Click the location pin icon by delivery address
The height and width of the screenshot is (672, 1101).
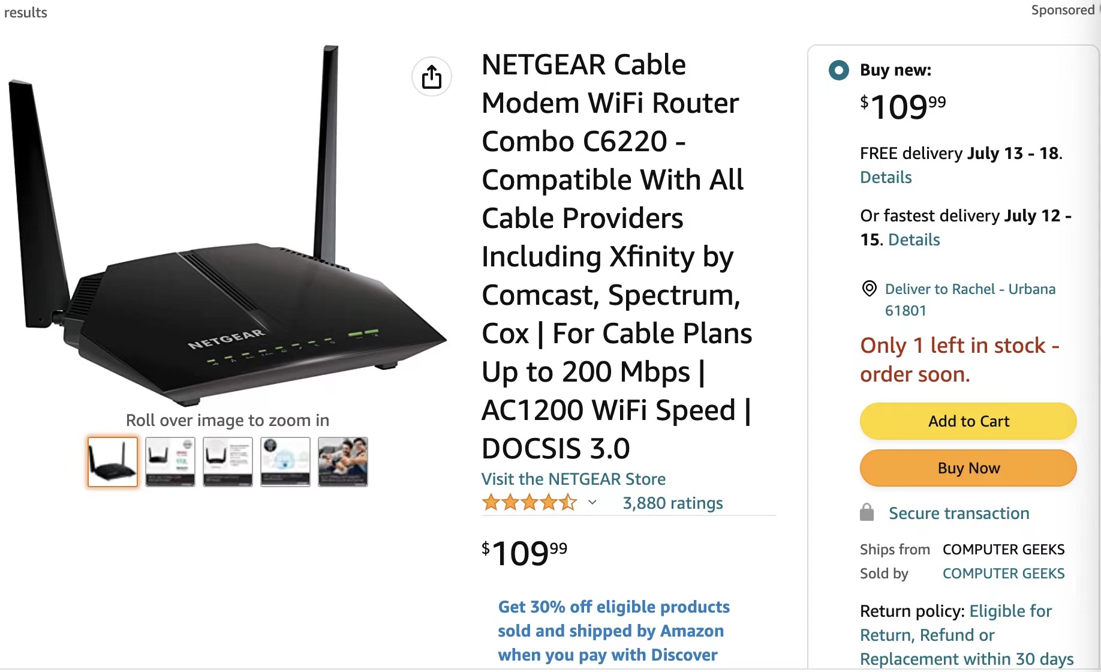(869, 289)
